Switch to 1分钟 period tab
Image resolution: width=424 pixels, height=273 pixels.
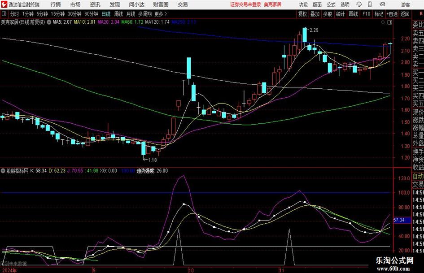click(27, 14)
